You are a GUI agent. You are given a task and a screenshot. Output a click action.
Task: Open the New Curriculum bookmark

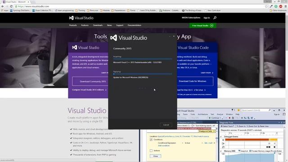212,10
